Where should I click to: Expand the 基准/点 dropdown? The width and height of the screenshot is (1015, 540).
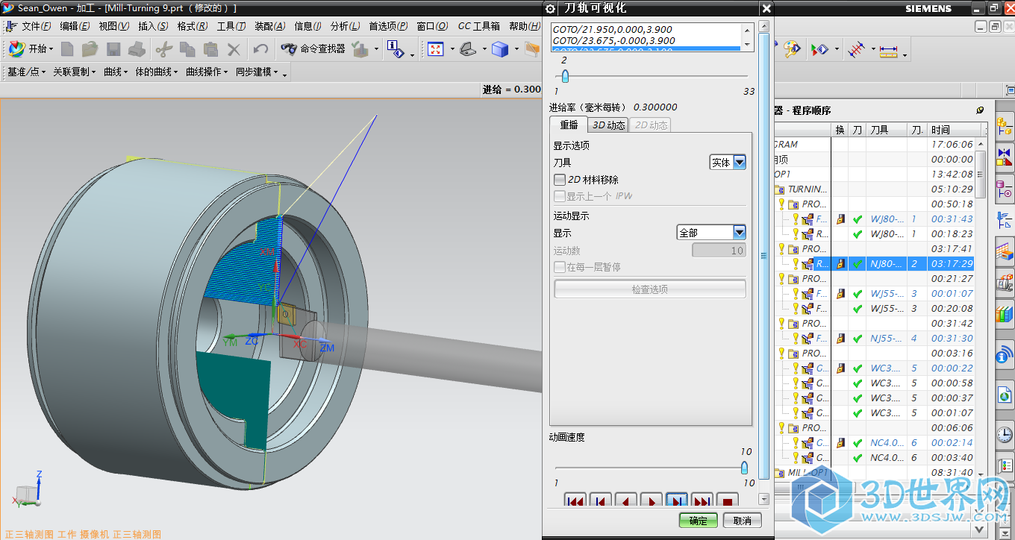pyautogui.click(x=26, y=72)
